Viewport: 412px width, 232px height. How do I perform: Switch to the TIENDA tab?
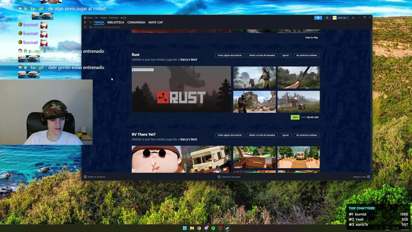coord(99,22)
